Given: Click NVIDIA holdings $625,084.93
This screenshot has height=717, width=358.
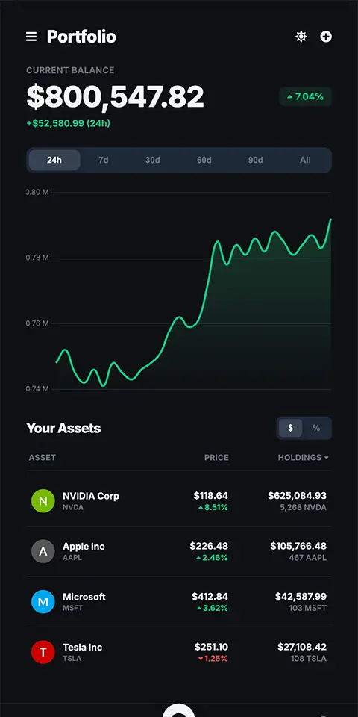Looking at the screenshot, I should pyautogui.click(x=298, y=496).
